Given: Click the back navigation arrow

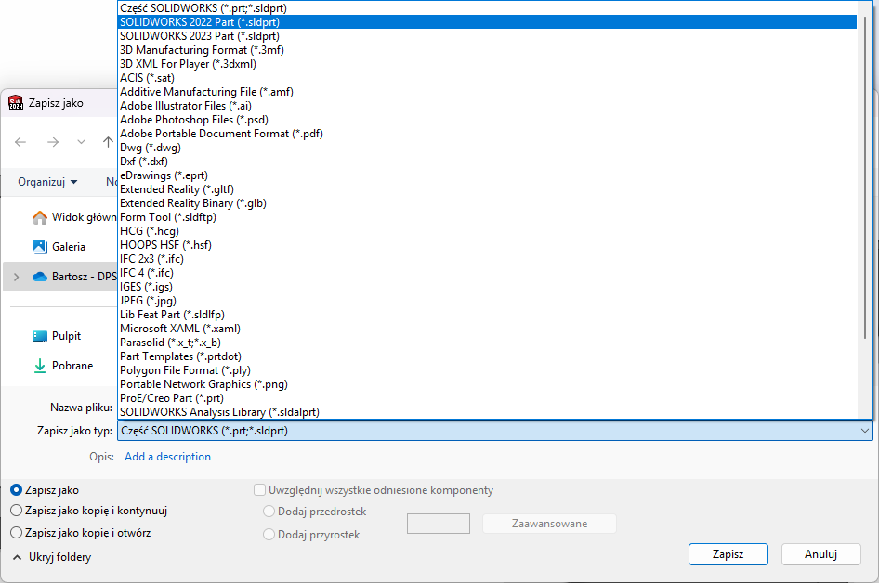Looking at the screenshot, I should coord(20,142).
